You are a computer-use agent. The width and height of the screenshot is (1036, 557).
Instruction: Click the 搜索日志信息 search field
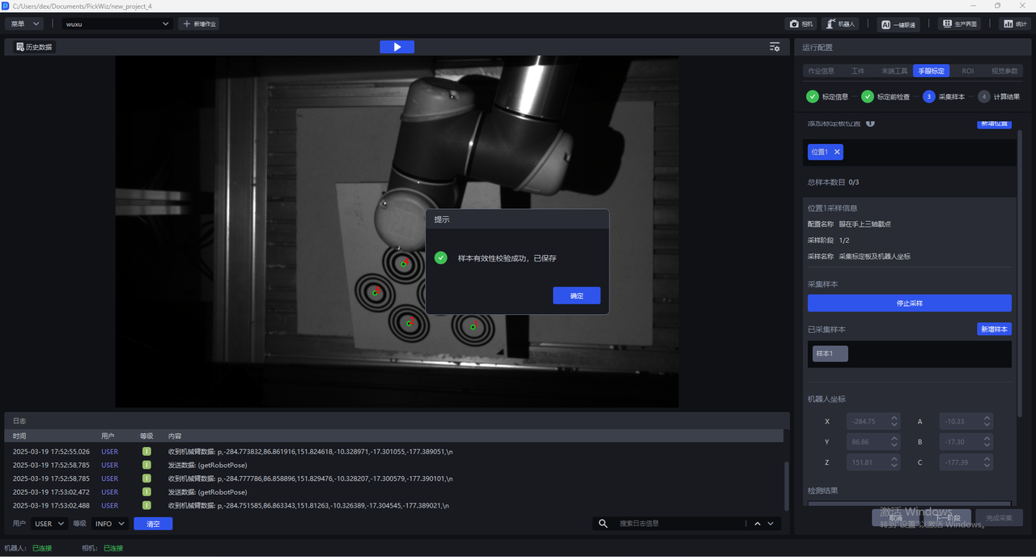pos(676,524)
